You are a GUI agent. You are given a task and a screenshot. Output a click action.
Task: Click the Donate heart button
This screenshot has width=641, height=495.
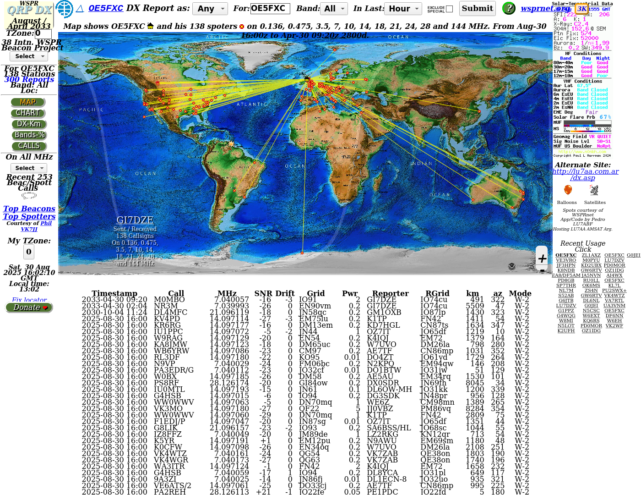pyautogui.click(x=29, y=308)
